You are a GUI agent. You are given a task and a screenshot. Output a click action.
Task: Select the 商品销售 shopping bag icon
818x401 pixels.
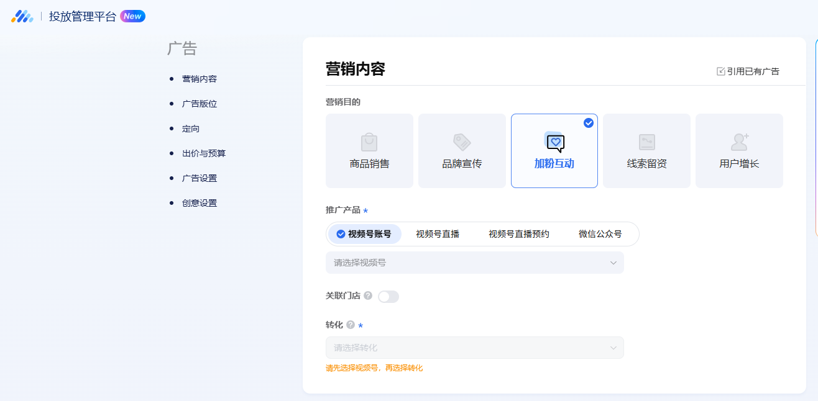[369, 142]
